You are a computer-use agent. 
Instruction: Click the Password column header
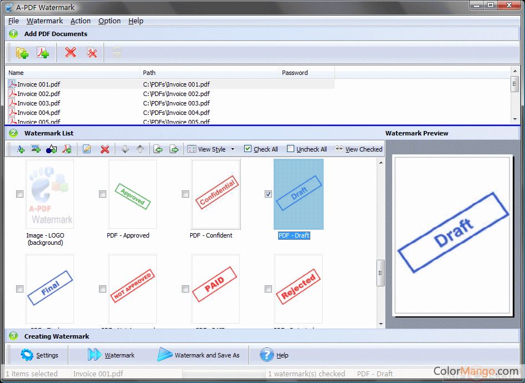click(306, 73)
